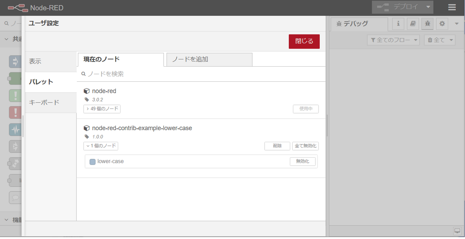This screenshot has width=465, height=239.
Task: Click the trash icon on 全て button
Action: pyautogui.click(x=430, y=40)
